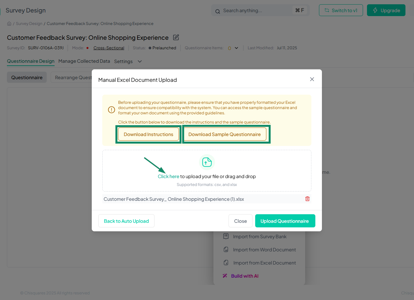Click the Import from Word Document icon
The width and height of the screenshot is (414, 300).
coord(226,250)
